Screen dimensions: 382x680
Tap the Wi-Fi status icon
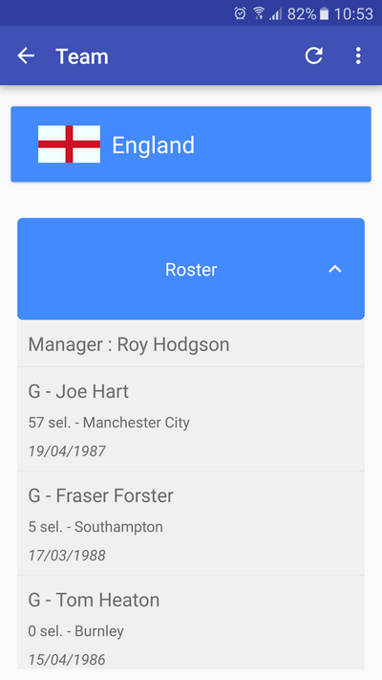[259, 13]
